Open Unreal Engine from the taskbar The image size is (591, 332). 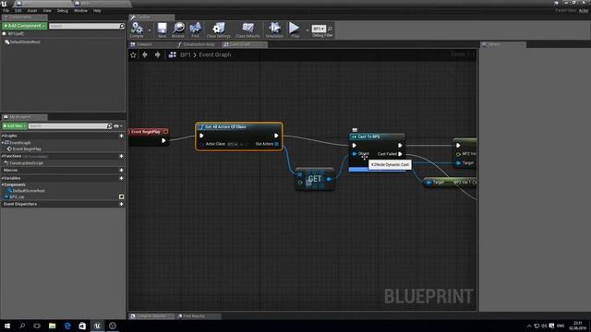[97, 326]
